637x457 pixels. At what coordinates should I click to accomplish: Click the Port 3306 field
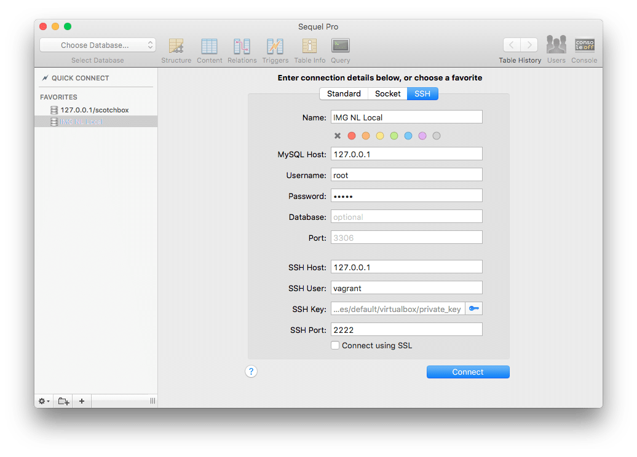point(406,238)
